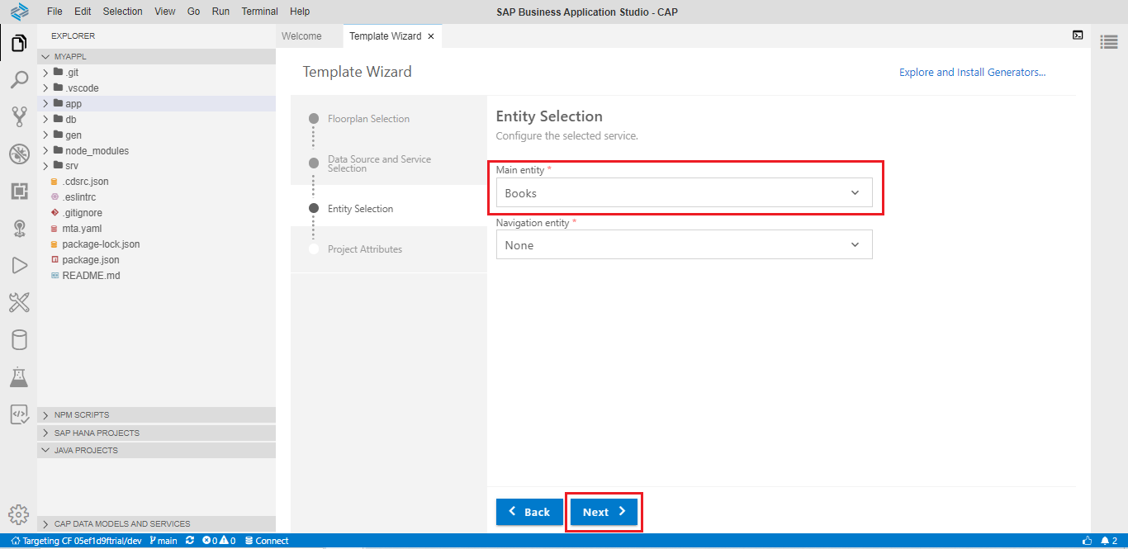Switch to the Welcome tab
Image resolution: width=1128 pixels, height=549 pixels.
coord(301,36)
